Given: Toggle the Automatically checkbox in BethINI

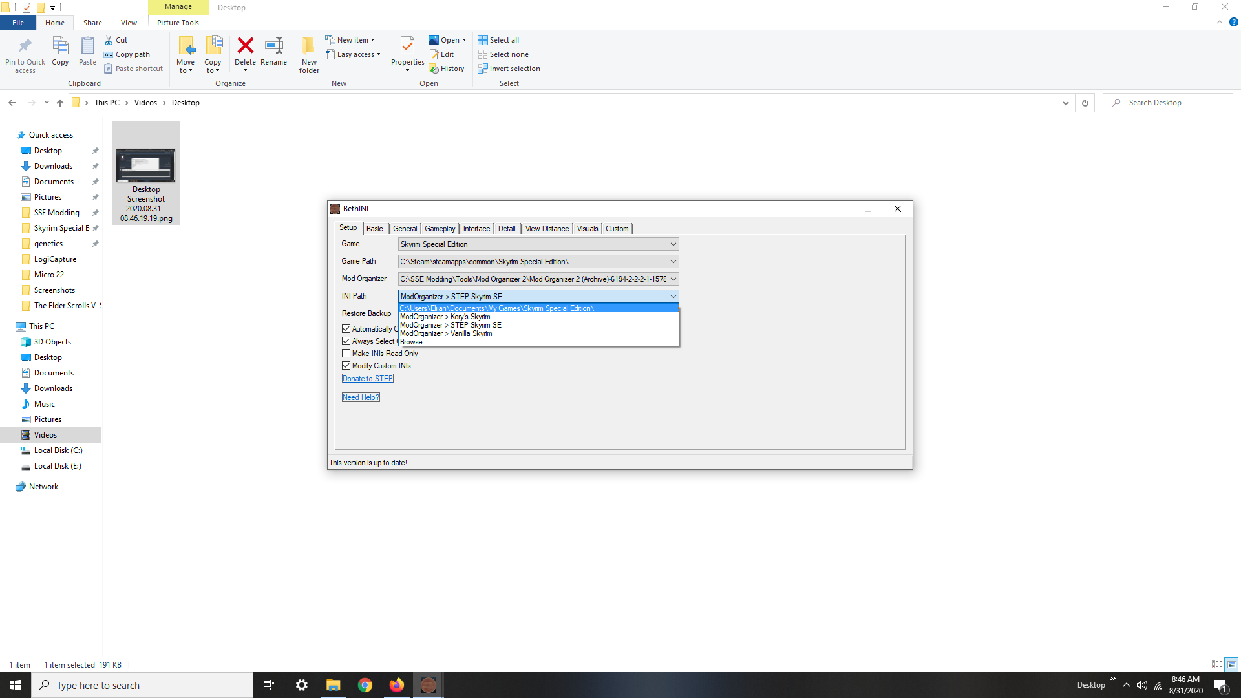Looking at the screenshot, I should tap(346, 329).
